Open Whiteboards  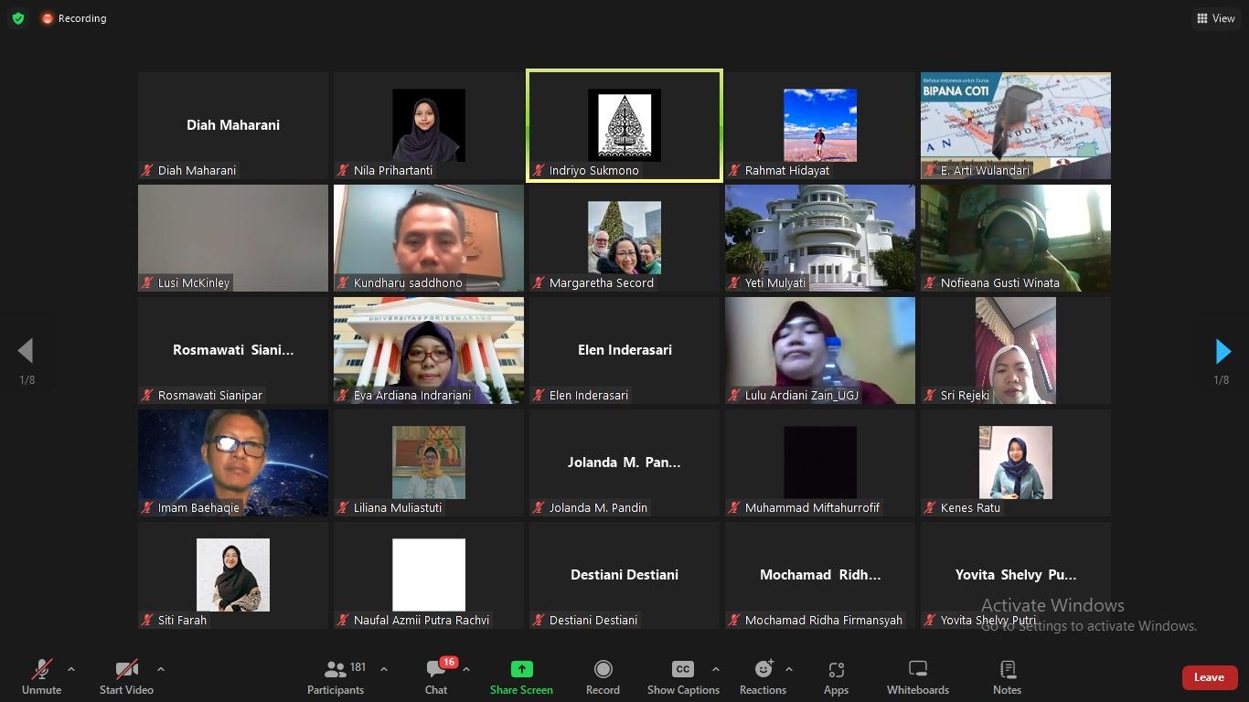(917, 677)
